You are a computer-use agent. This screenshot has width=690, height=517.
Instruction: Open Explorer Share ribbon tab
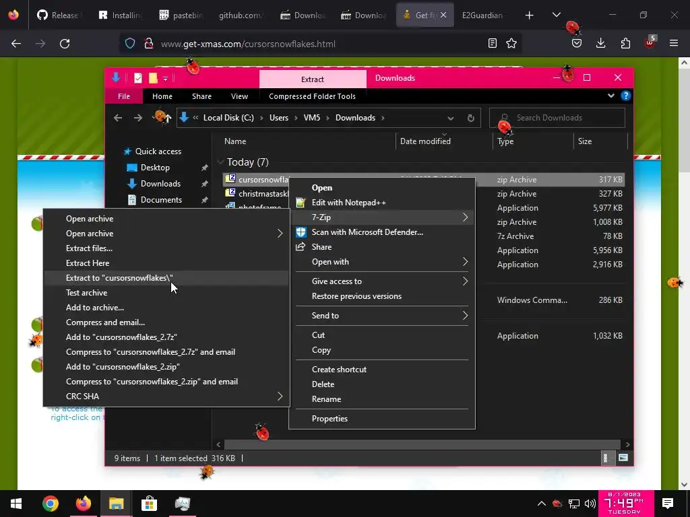[x=201, y=96]
